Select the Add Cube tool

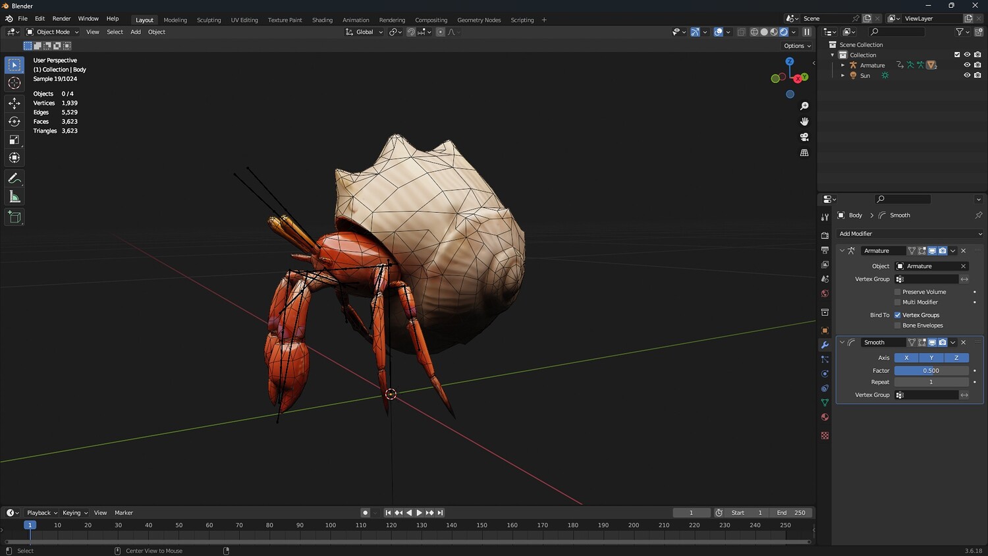(14, 217)
